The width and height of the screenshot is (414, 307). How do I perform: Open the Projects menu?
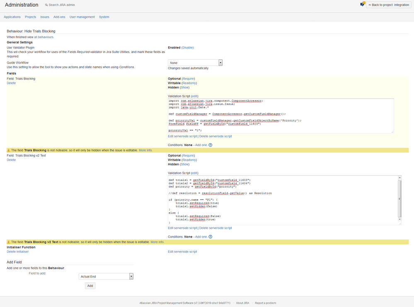point(30,17)
